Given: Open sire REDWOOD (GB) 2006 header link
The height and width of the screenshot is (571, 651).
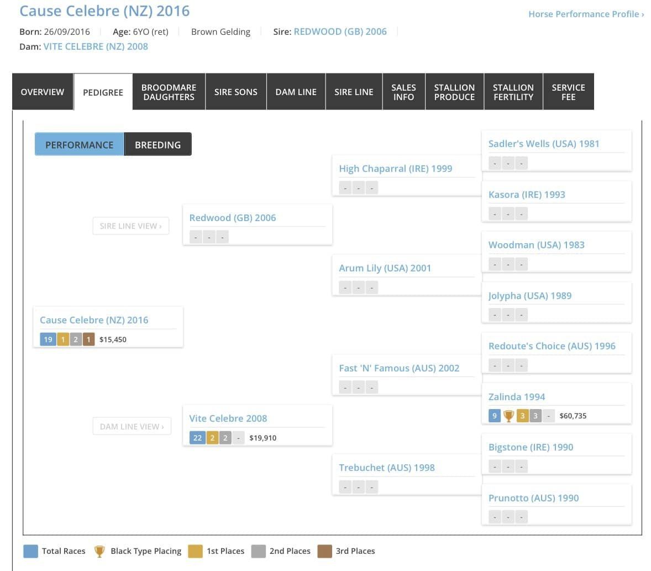Looking at the screenshot, I should coord(340,32).
